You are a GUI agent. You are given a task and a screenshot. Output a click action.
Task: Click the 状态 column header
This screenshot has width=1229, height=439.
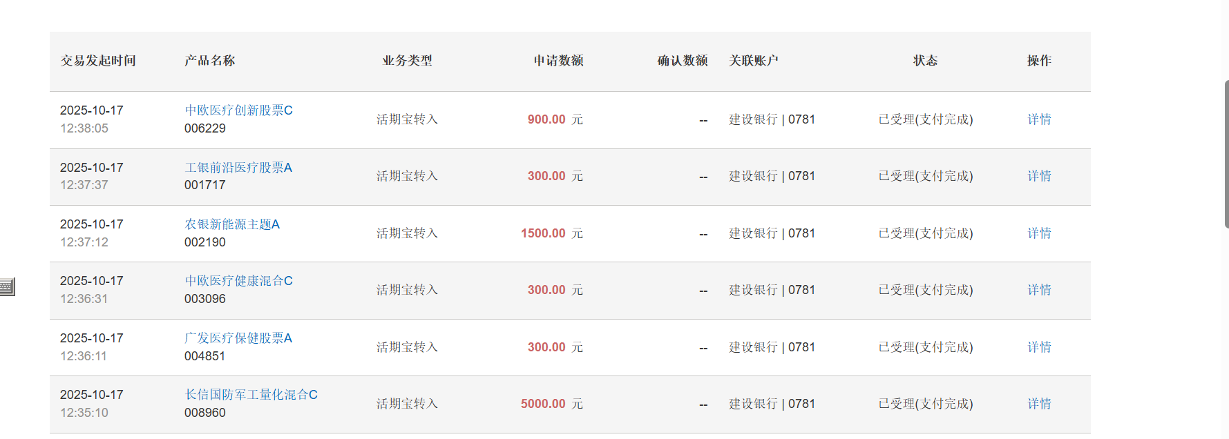click(925, 61)
